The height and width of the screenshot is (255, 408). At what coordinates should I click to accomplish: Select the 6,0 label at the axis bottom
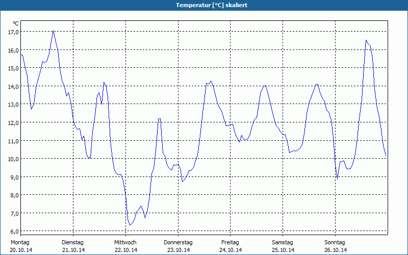[x=13, y=231]
